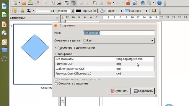Click the sxd extension cell
The height and width of the screenshot is (106, 189).
(119, 74)
